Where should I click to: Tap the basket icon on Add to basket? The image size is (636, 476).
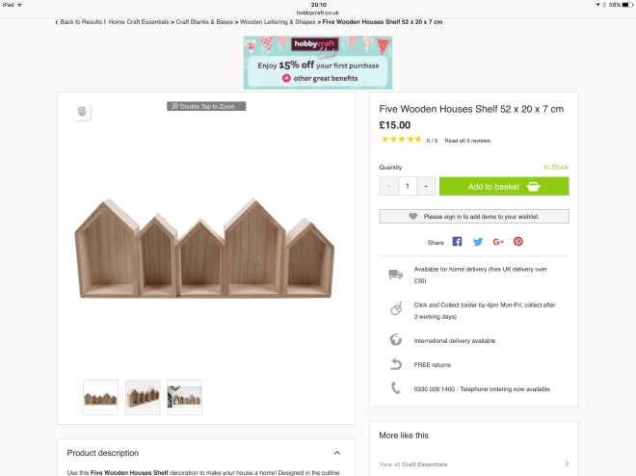tap(532, 186)
